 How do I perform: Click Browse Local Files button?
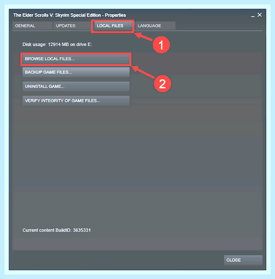click(76, 59)
